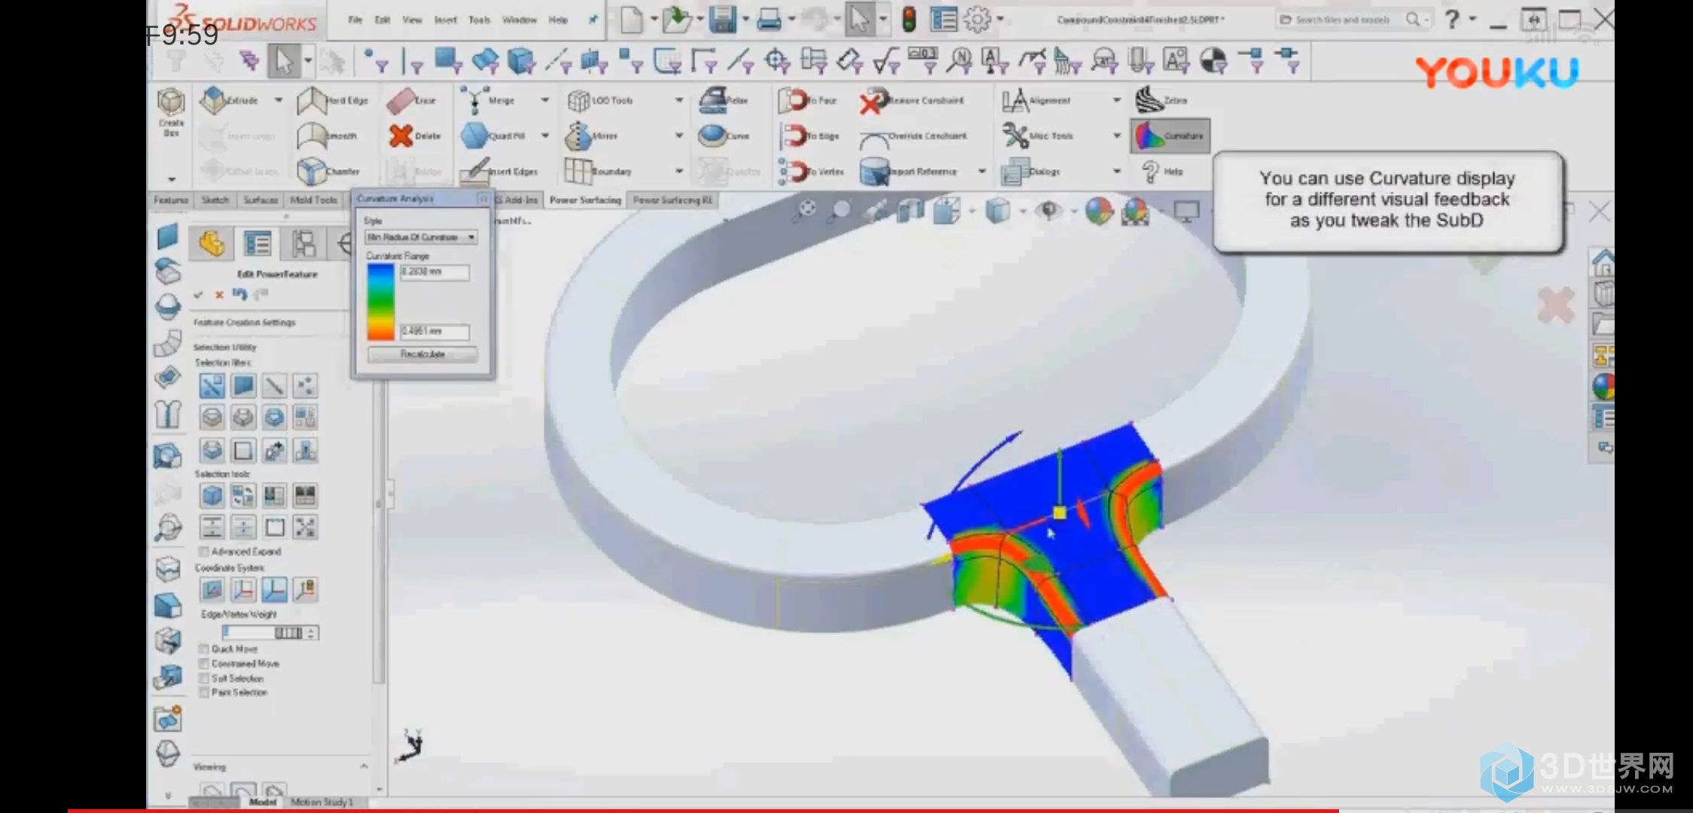
Task: Click the upper Curvature Range value field
Action: pos(435,272)
